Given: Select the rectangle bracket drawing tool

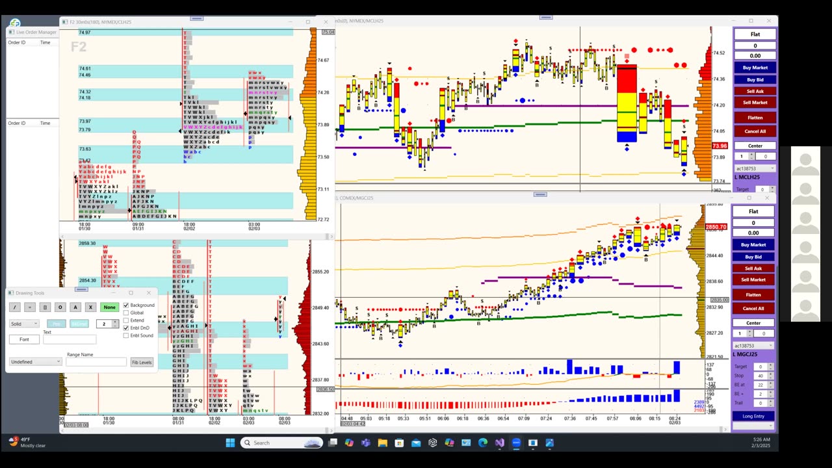Looking at the screenshot, I should click(x=45, y=307).
